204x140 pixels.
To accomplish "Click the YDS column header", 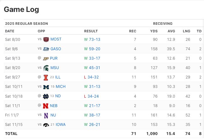I will coord(154,31).
